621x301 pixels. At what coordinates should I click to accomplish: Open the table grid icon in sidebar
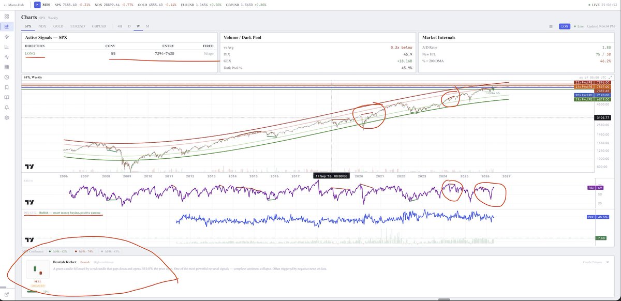coord(6,67)
